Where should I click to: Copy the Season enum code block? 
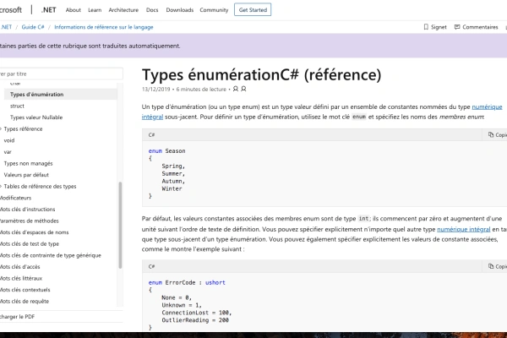pos(496,134)
